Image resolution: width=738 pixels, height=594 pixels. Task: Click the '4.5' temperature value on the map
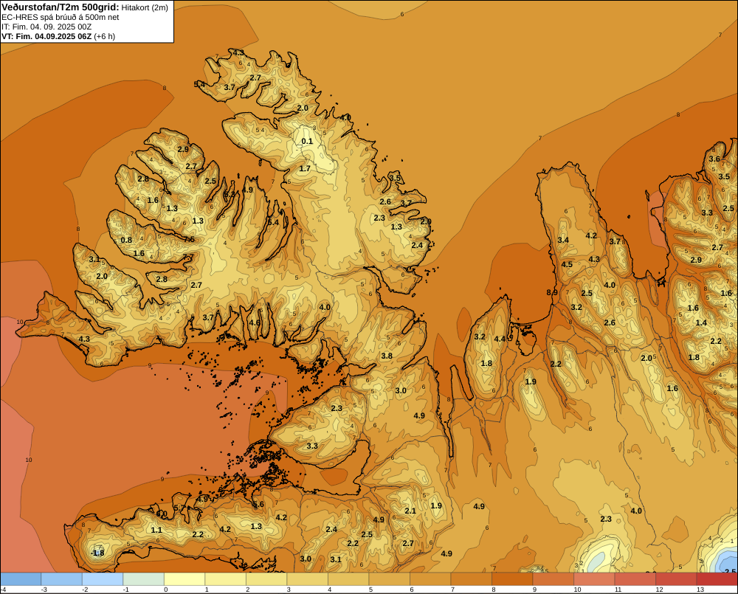pyautogui.click(x=567, y=264)
